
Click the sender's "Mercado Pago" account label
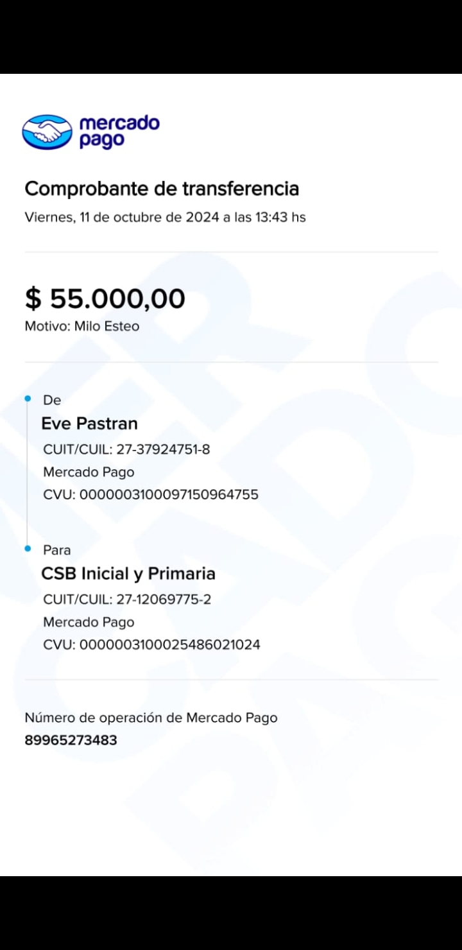(x=89, y=472)
